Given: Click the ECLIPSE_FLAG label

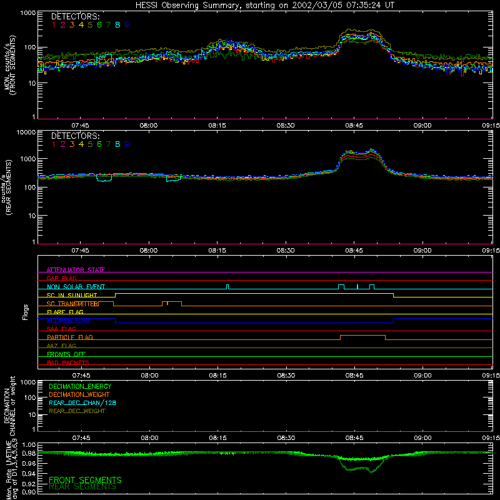Looking at the screenshot, I should click(x=68, y=321).
